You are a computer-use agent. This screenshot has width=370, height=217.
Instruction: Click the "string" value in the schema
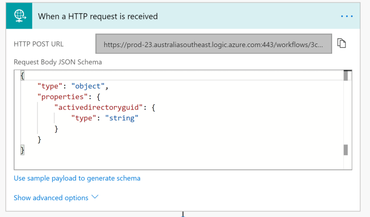pyautogui.click(x=122, y=118)
